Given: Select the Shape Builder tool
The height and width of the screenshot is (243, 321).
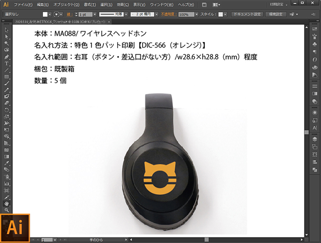Looking at the screenshot, I should pos(7,136).
